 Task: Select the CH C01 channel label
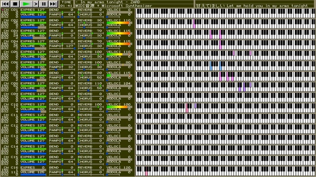pos(10,10)
